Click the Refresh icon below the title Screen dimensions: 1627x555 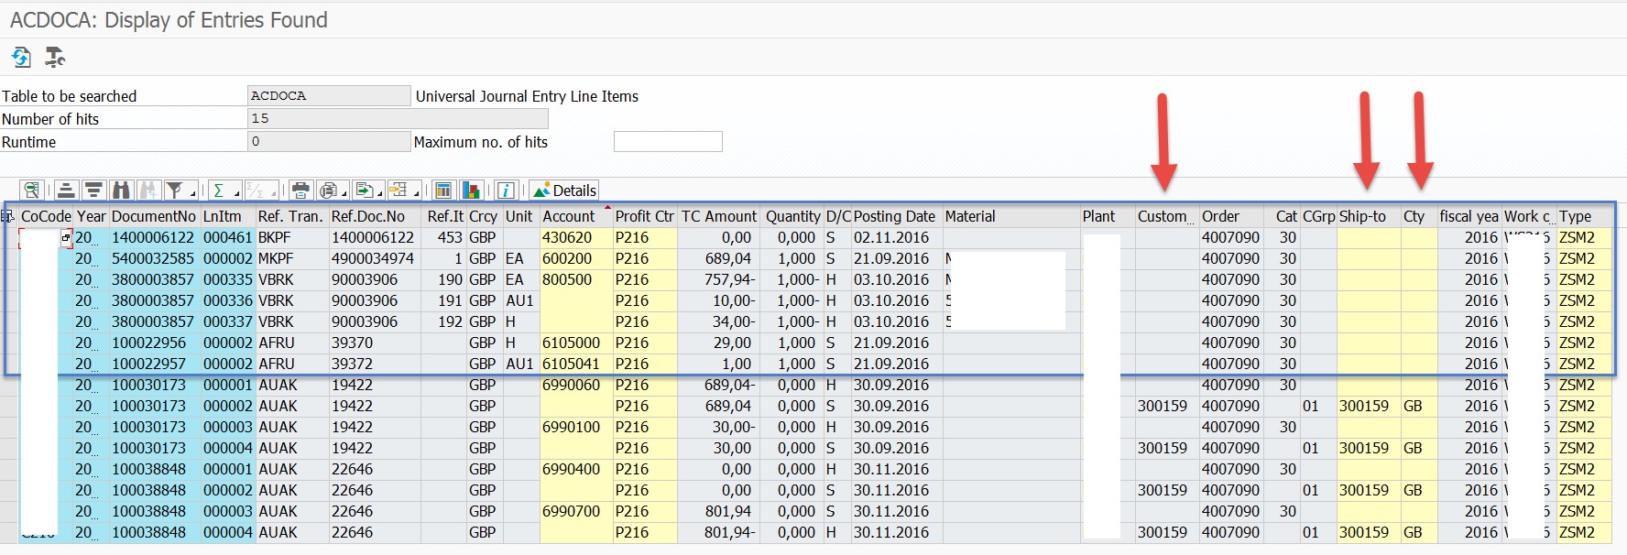(x=21, y=58)
